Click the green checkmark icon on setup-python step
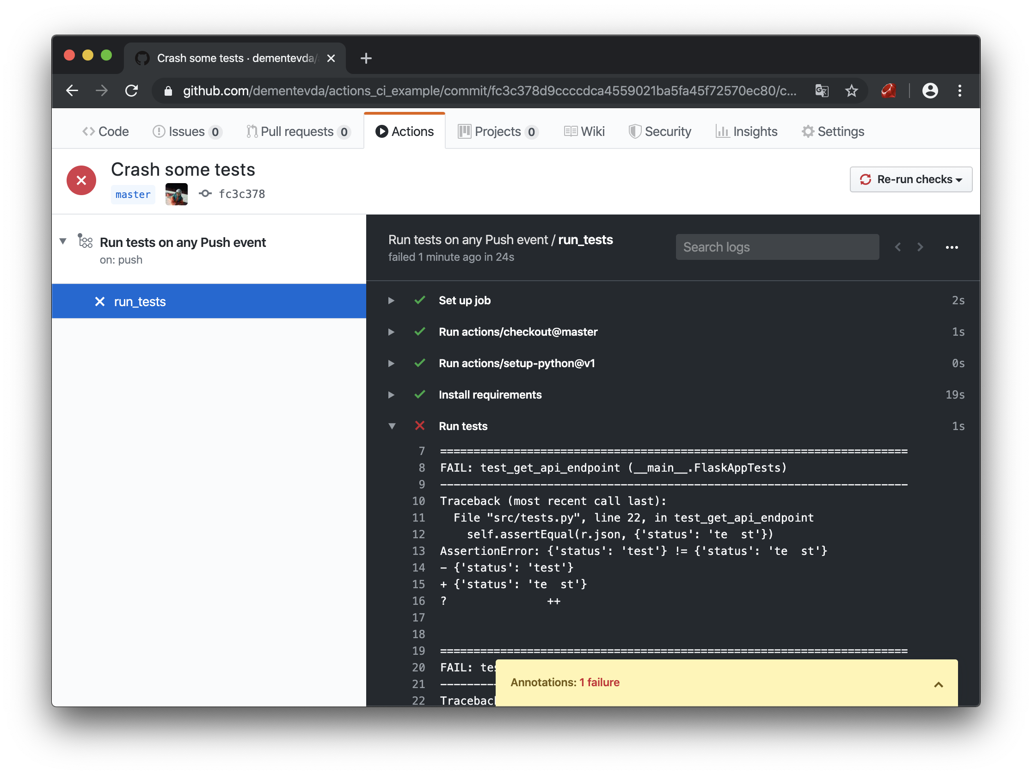 [420, 363]
